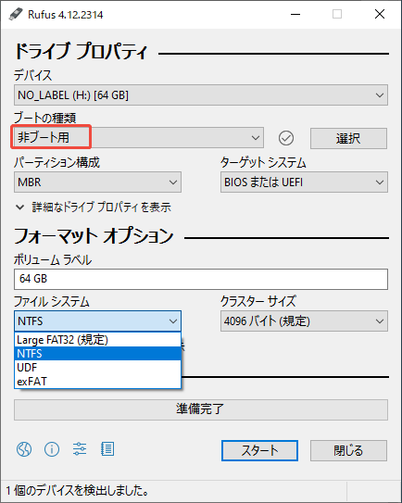This screenshot has width=402, height=503.
Task: Open the settings sliders icon
Action: [x=80, y=448]
